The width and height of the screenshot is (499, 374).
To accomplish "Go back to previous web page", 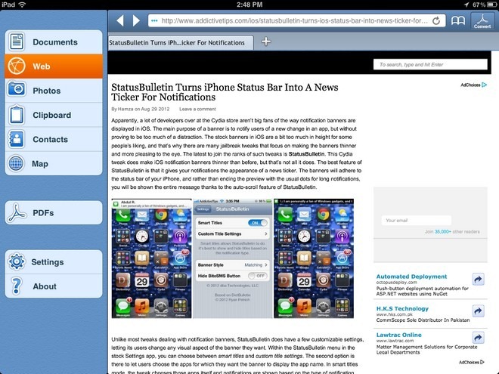I will pos(120,20).
